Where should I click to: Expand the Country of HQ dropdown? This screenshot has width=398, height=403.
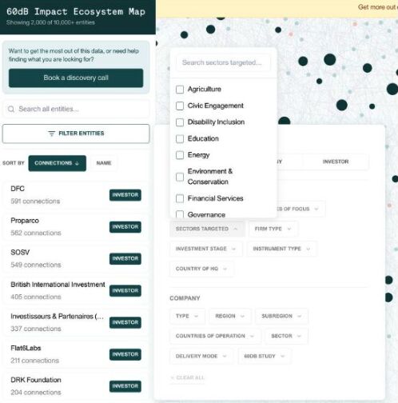coord(201,269)
